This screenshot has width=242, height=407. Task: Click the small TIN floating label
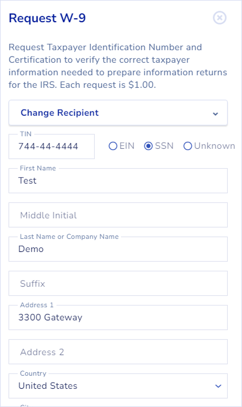[26, 134]
